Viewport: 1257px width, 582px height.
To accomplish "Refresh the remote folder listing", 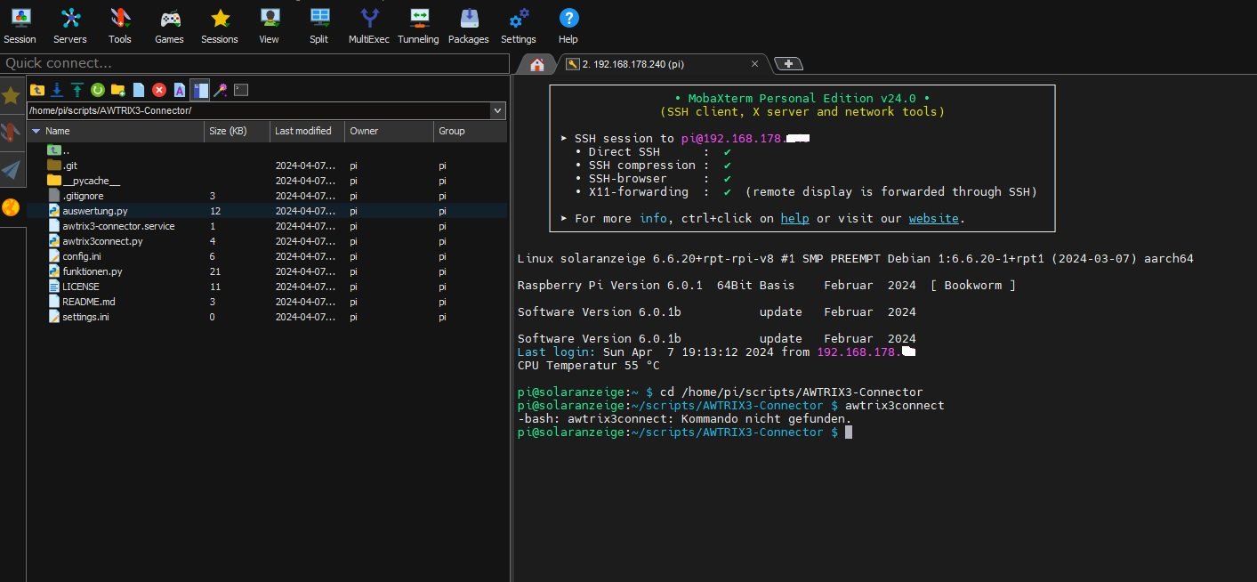I will coord(98,90).
